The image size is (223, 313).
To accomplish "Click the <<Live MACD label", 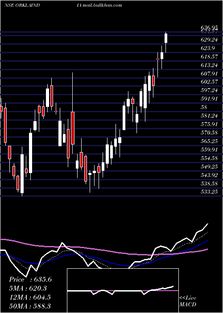I will [188, 301].
